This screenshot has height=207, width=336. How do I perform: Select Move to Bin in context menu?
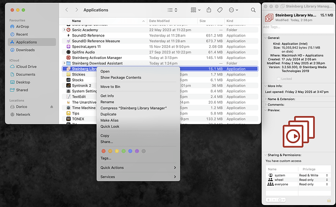pos(110,87)
